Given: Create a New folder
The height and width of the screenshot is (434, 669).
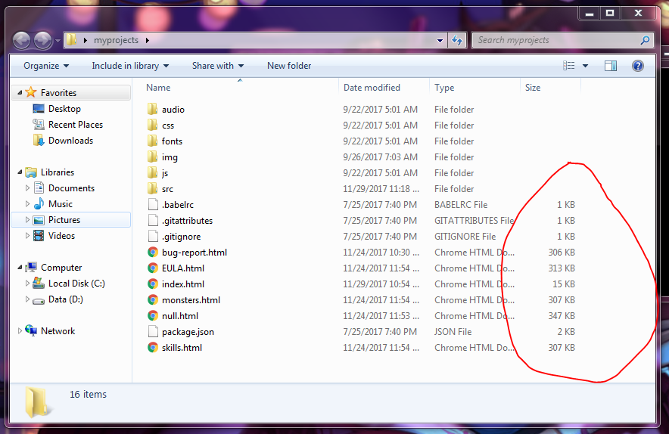Looking at the screenshot, I should 289,66.
